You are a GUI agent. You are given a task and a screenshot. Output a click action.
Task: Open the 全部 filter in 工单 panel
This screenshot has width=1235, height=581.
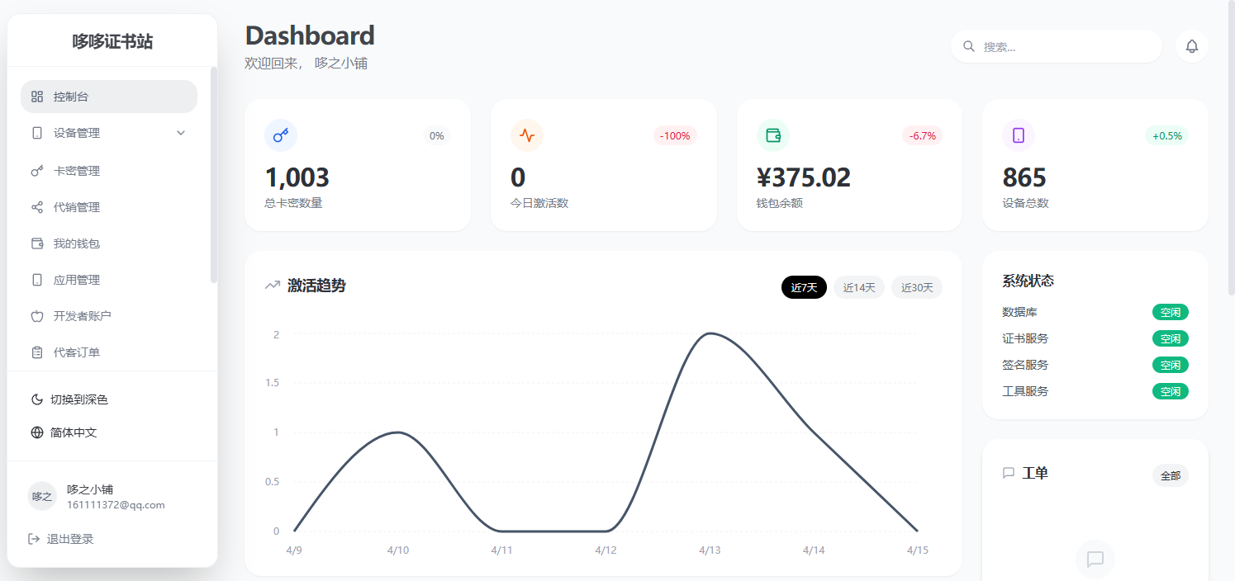pyautogui.click(x=1171, y=475)
